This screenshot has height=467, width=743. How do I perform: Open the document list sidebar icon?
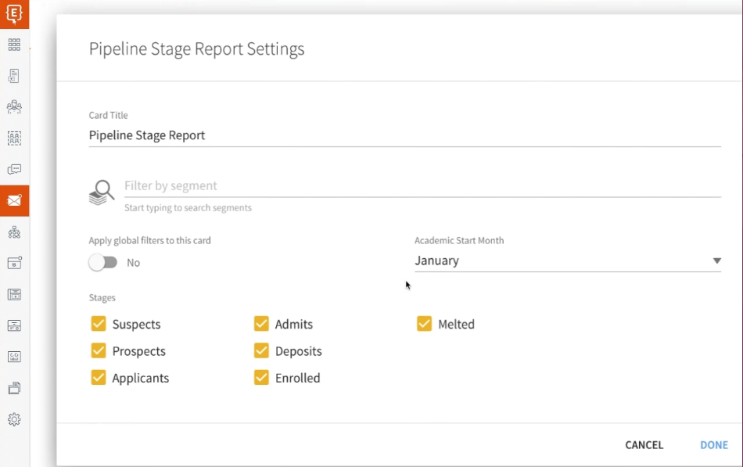pos(14,76)
